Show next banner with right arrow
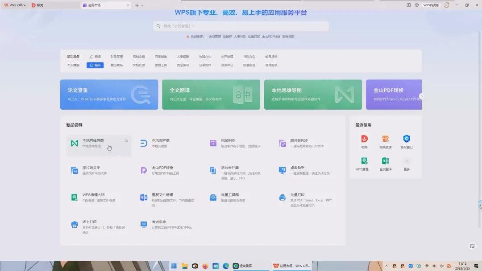Viewport: 482px width, 271px height. tap(421, 96)
